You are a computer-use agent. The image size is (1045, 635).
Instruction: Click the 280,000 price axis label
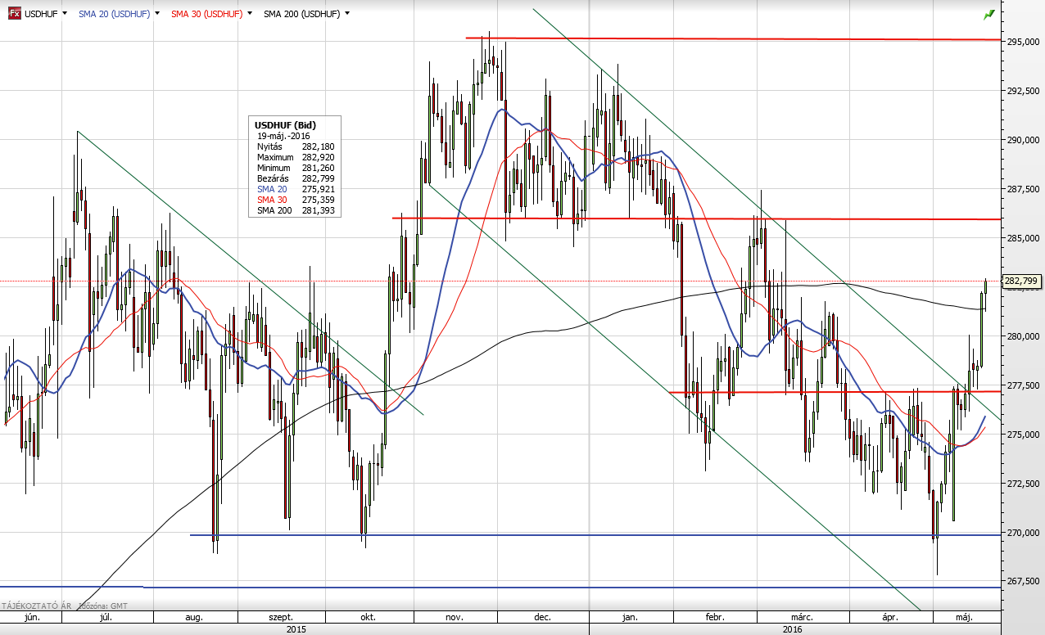[1022, 336]
